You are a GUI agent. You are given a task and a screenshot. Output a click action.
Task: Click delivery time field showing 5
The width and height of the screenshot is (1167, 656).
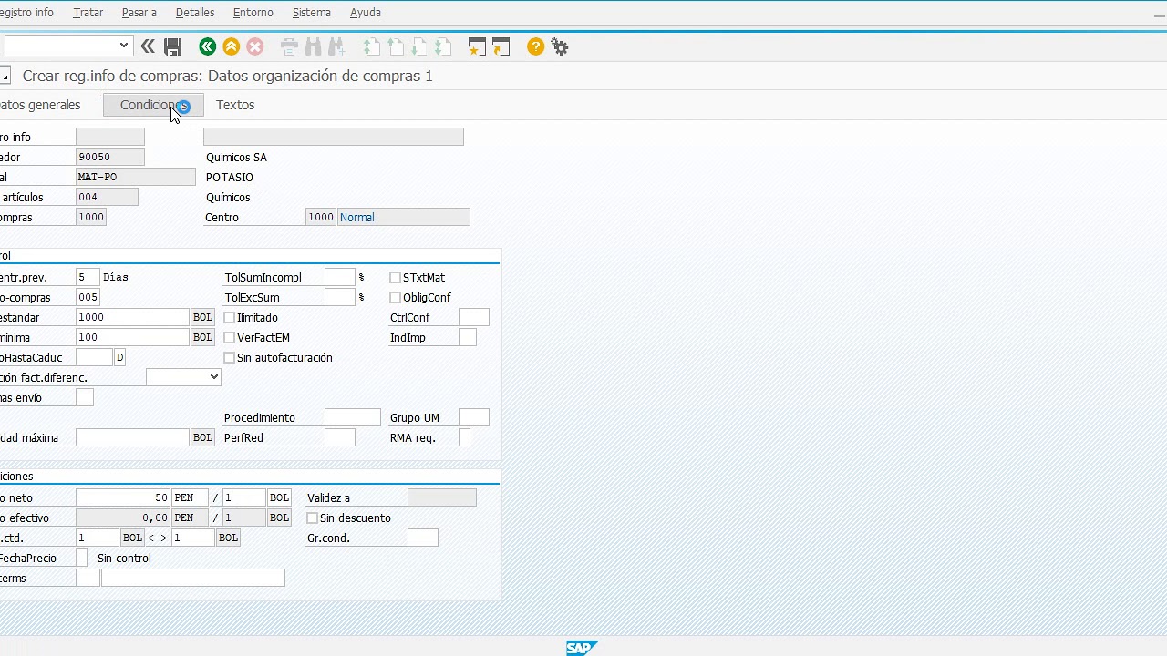[88, 277]
